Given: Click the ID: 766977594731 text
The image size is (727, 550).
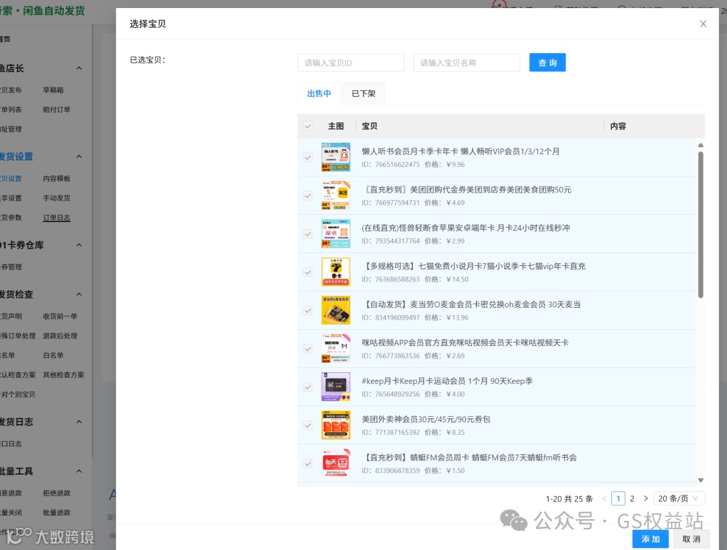Looking at the screenshot, I should [x=390, y=203].
